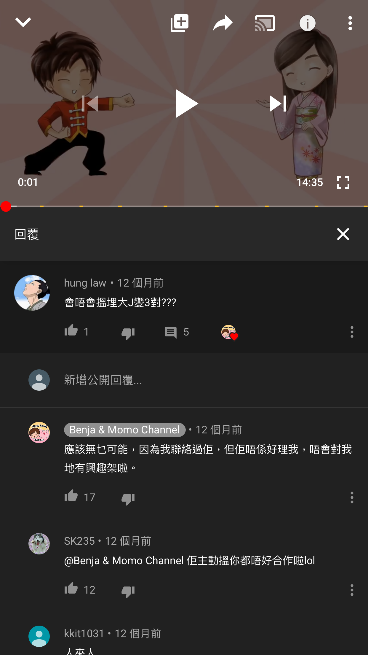Collapse the video player with down chevron
368x655 pixels.
pyautogui.click(x=23, y=23)
